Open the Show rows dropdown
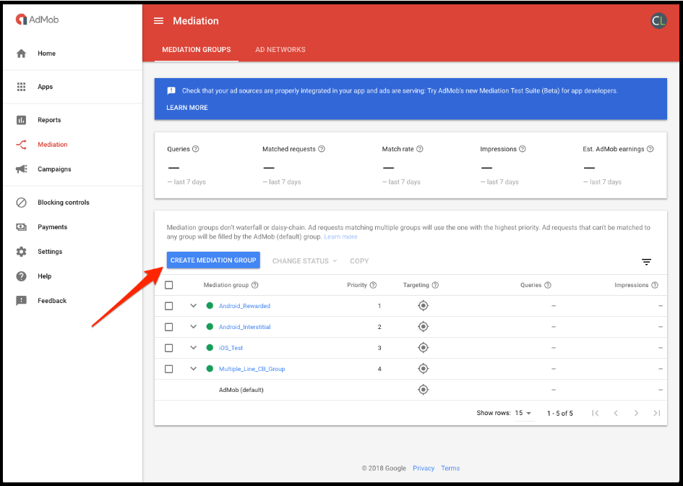 (x=523, y=413)
